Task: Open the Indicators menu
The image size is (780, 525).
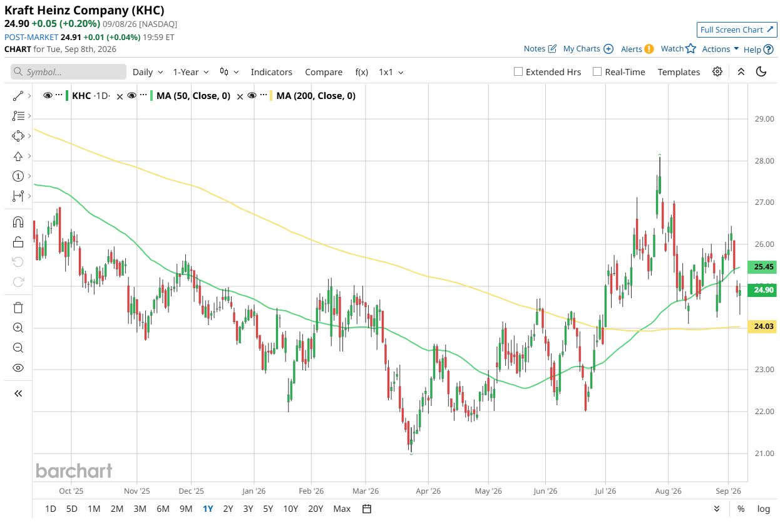Action: tap(272, 72)
